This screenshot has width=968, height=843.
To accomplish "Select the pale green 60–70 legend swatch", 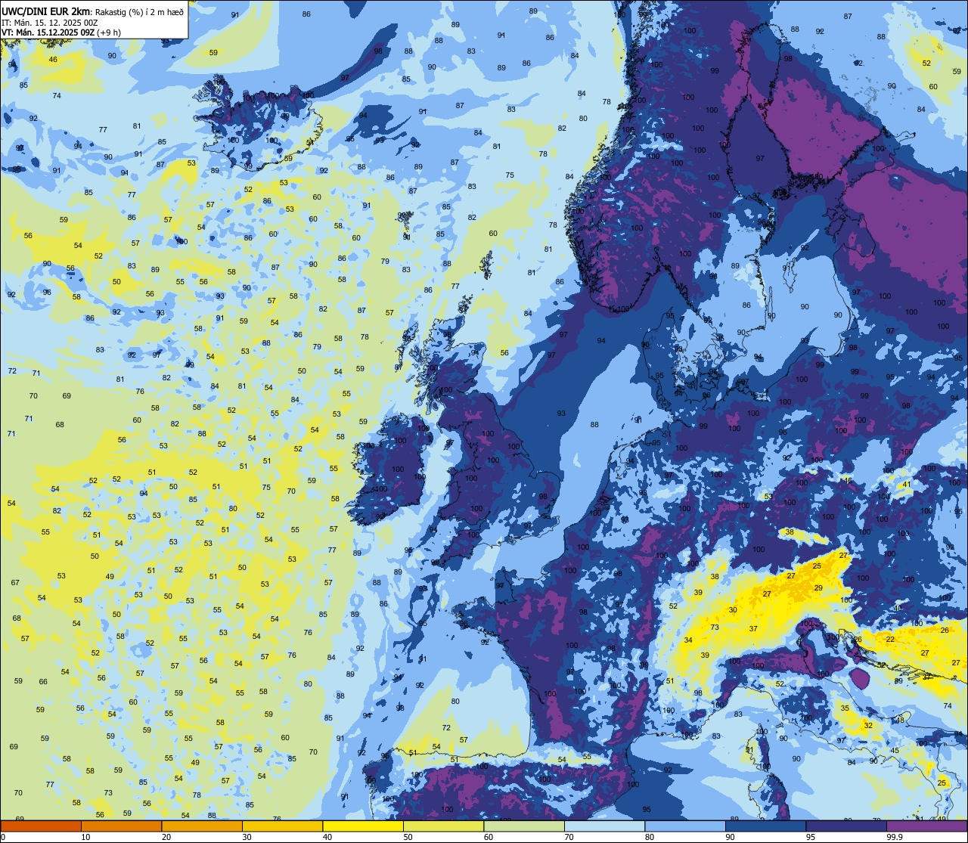I will coord(524,826).
